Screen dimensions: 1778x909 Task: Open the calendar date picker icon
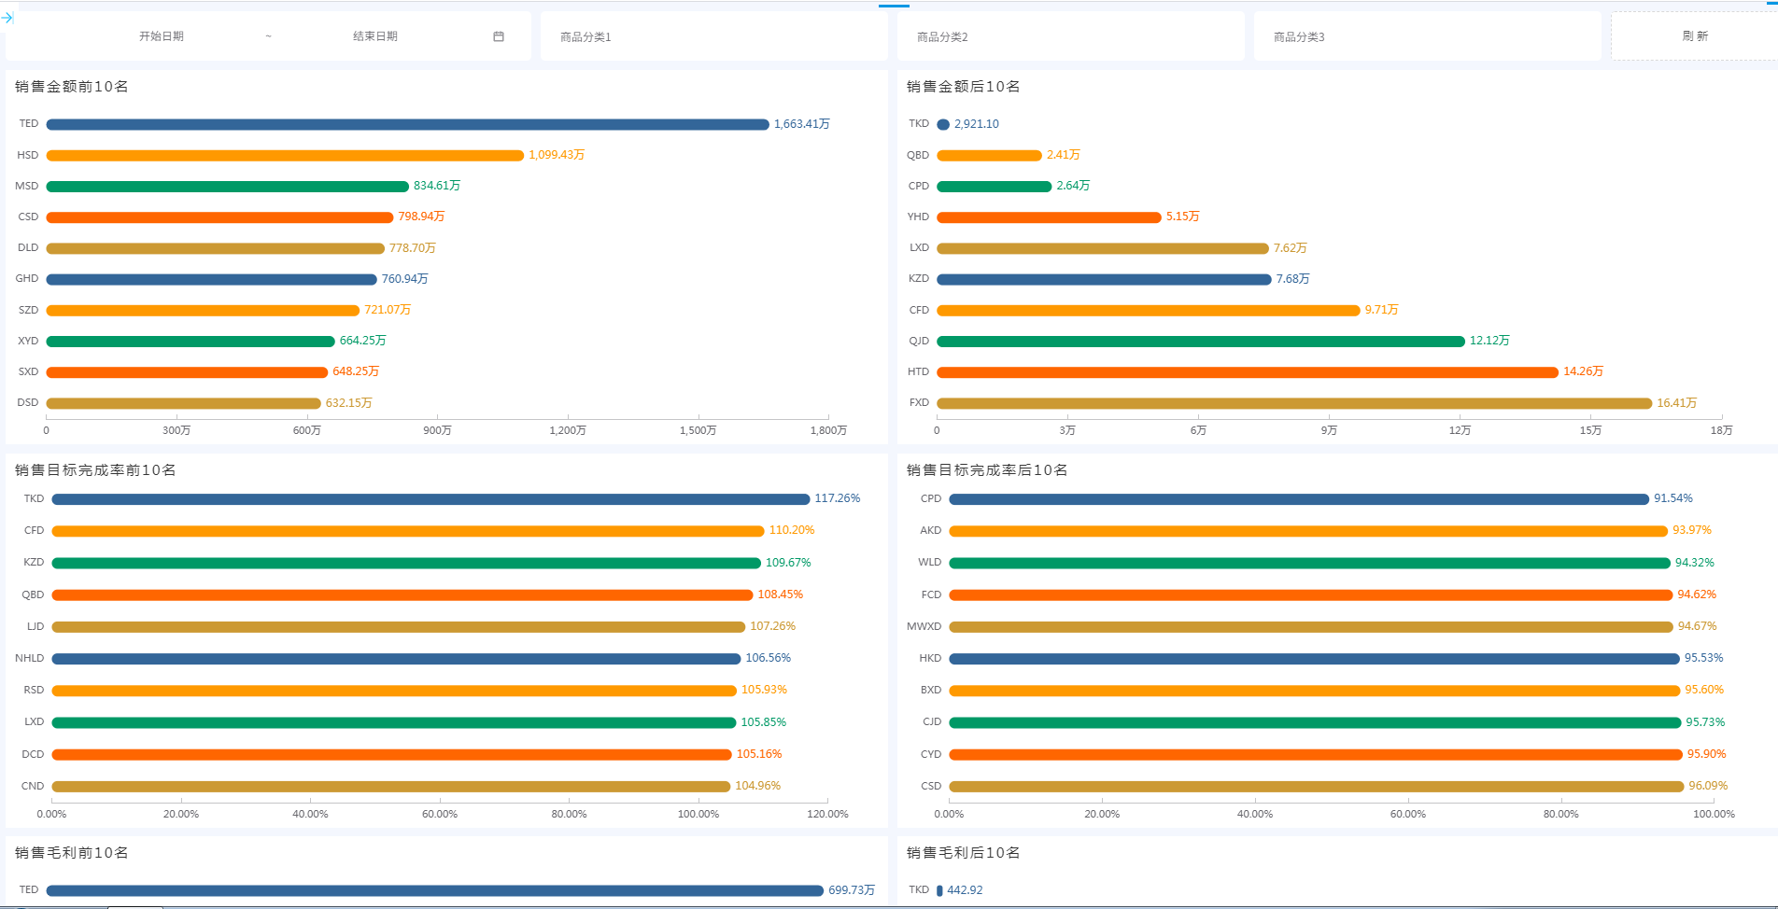(499, 36)
